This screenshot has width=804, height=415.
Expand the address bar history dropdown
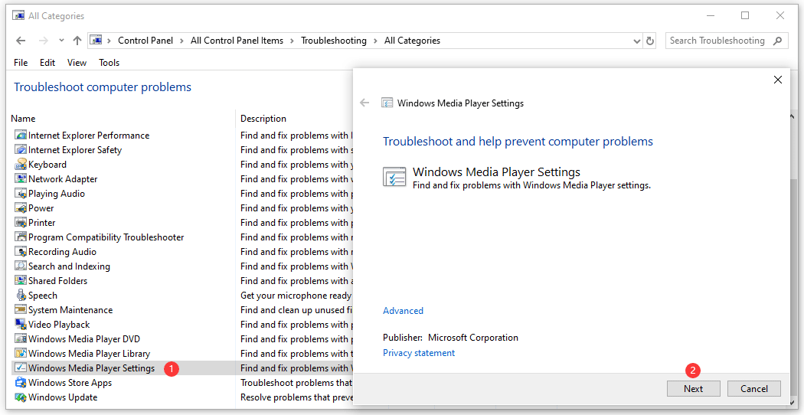[637, 41]
